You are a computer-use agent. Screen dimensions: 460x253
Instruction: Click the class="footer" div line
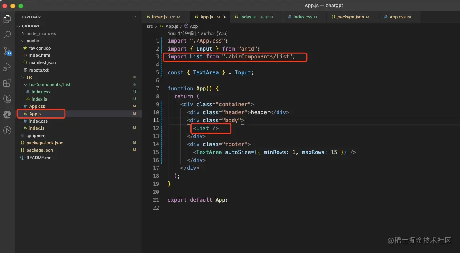(219, 144)
